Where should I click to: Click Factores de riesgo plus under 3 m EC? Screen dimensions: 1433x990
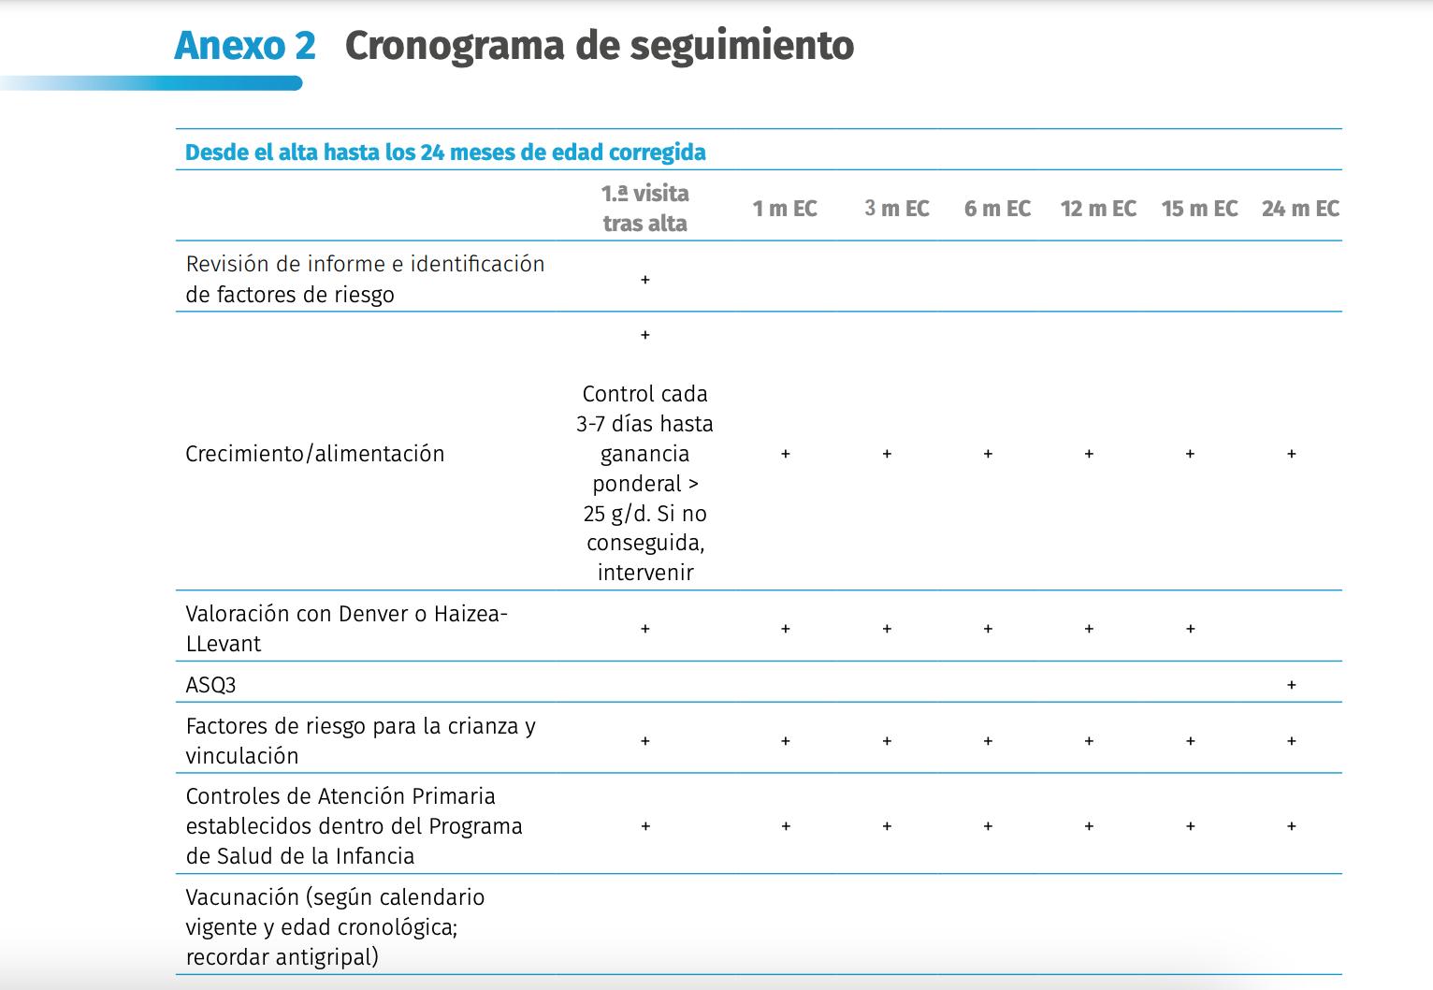pos(887,741)
